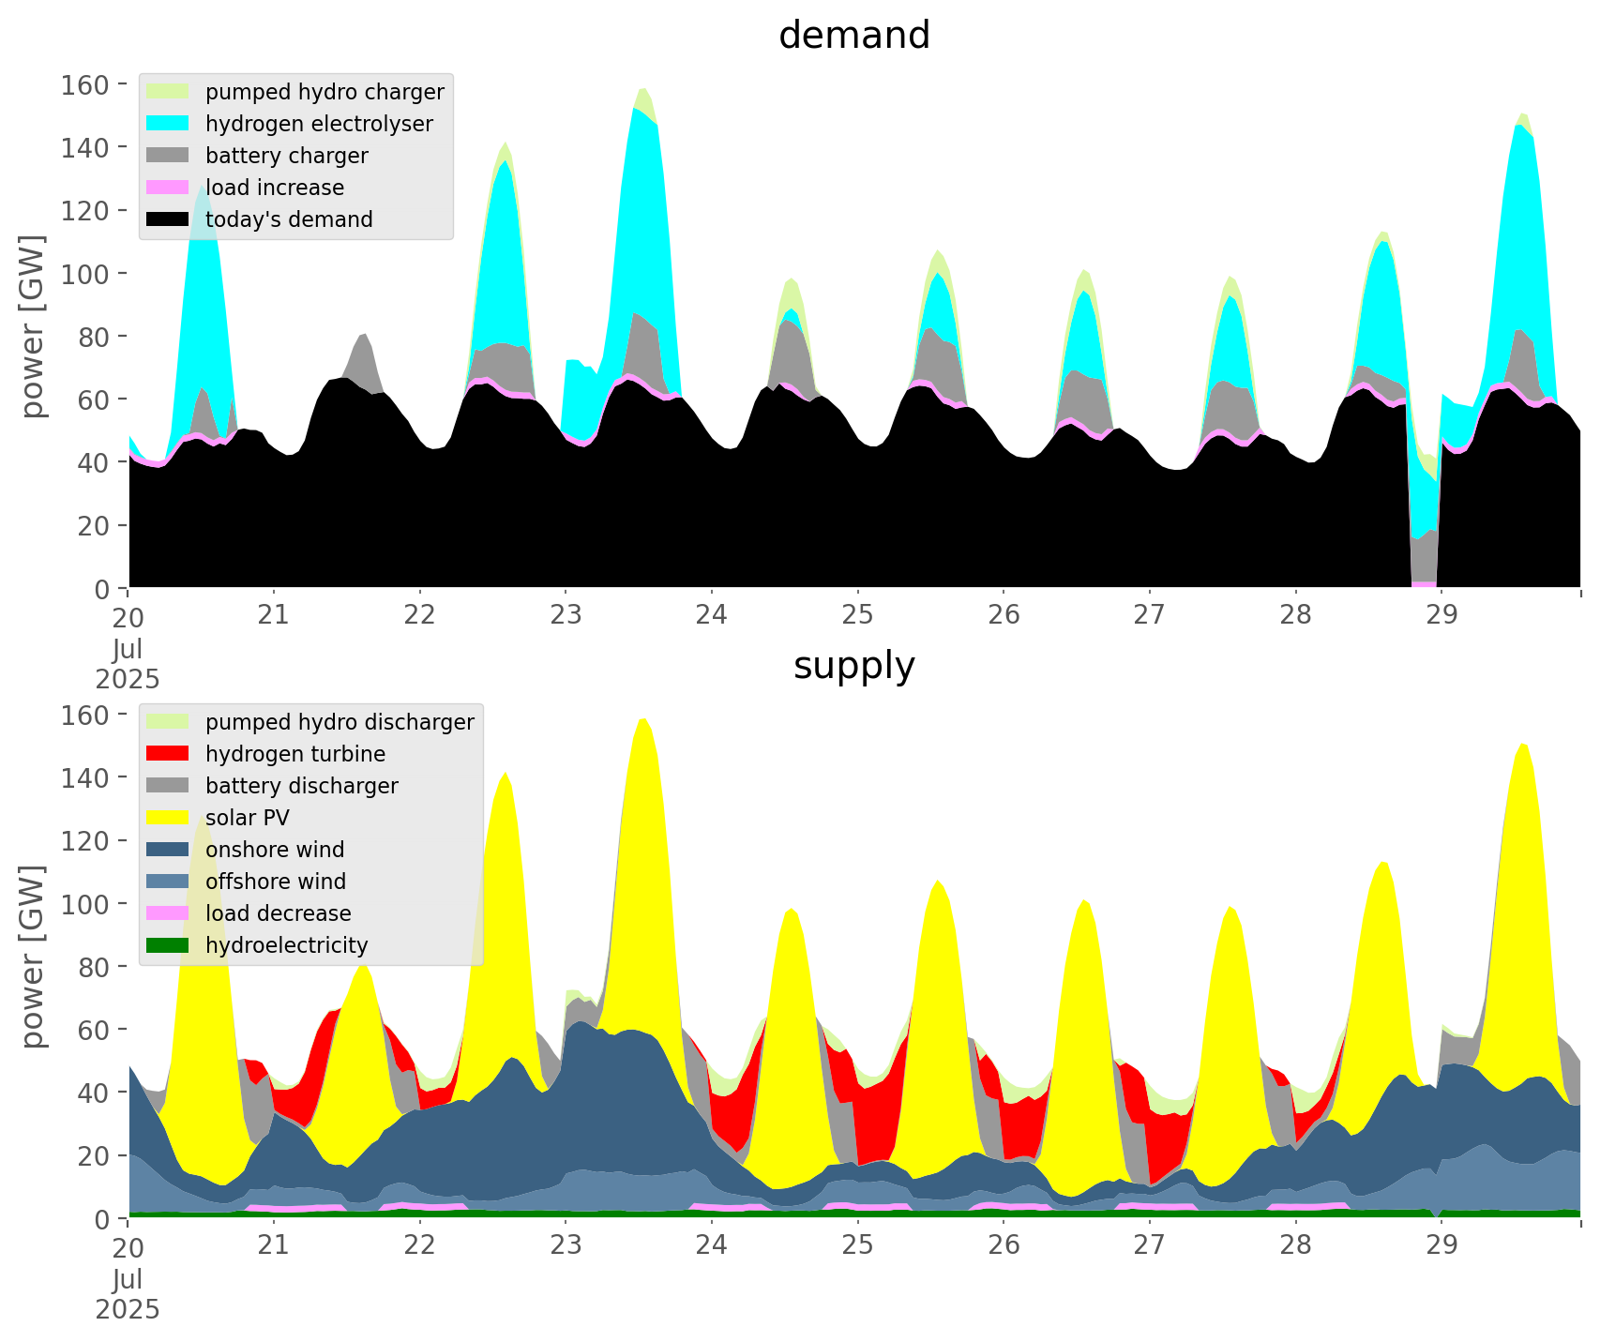Click the 160 tick on the demand y-axis
Viewport: 1600px width, 1342px height.
tap(85, 85)
